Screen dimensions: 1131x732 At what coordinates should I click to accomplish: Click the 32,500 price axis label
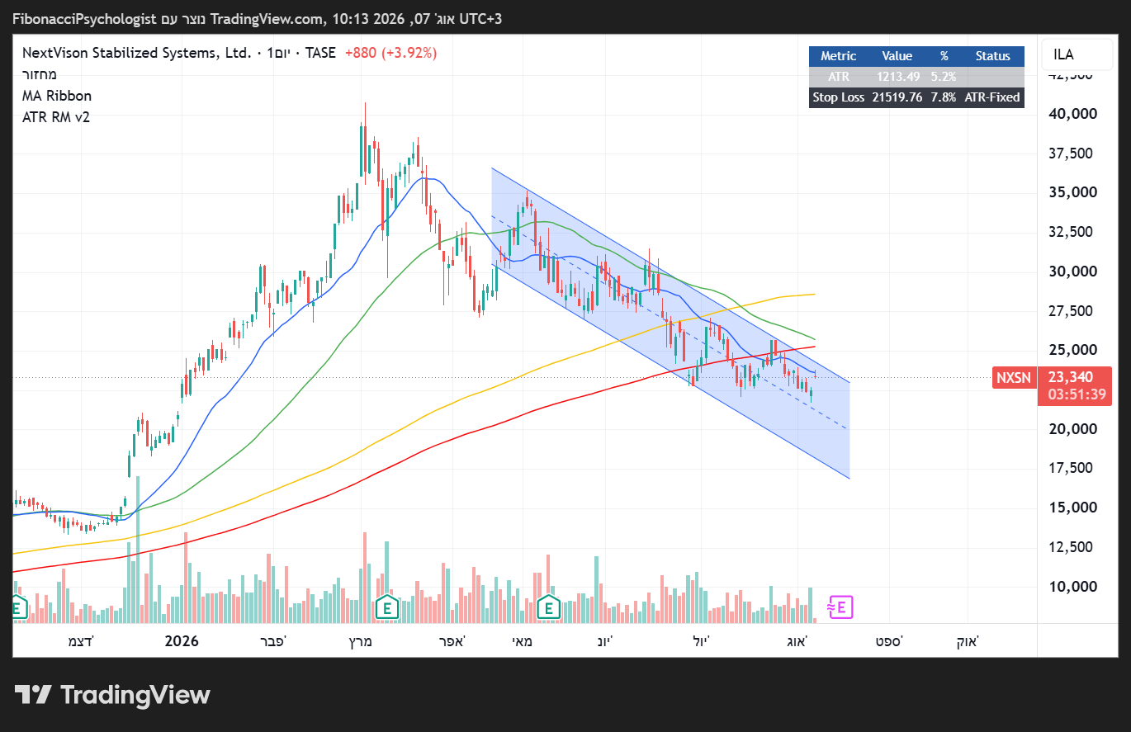pos(1072,232)
